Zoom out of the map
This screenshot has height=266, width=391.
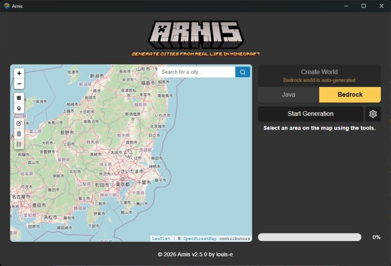[19, 84]
